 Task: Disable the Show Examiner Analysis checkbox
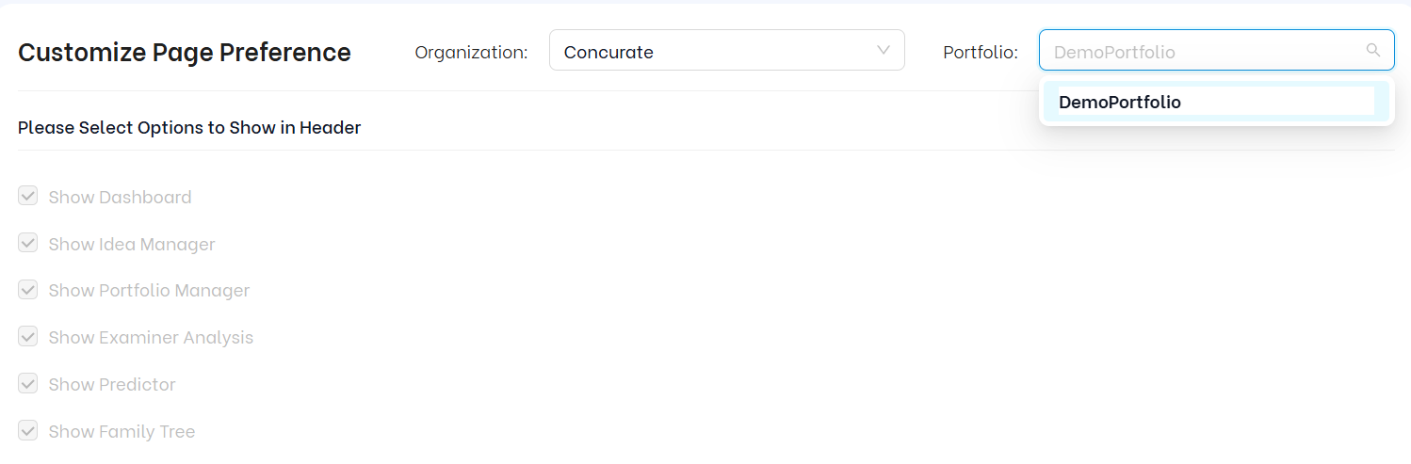(28, 337)
